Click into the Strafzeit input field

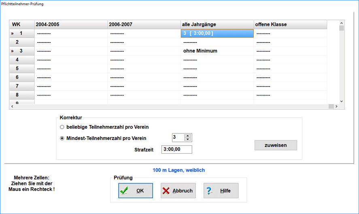(176, 150)
